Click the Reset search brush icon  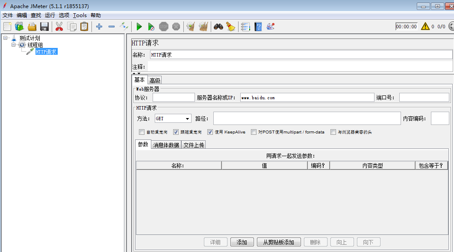231,27
